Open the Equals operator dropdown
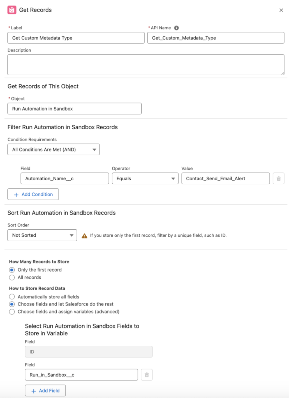The image size is (289, 398). coord(145,178)
